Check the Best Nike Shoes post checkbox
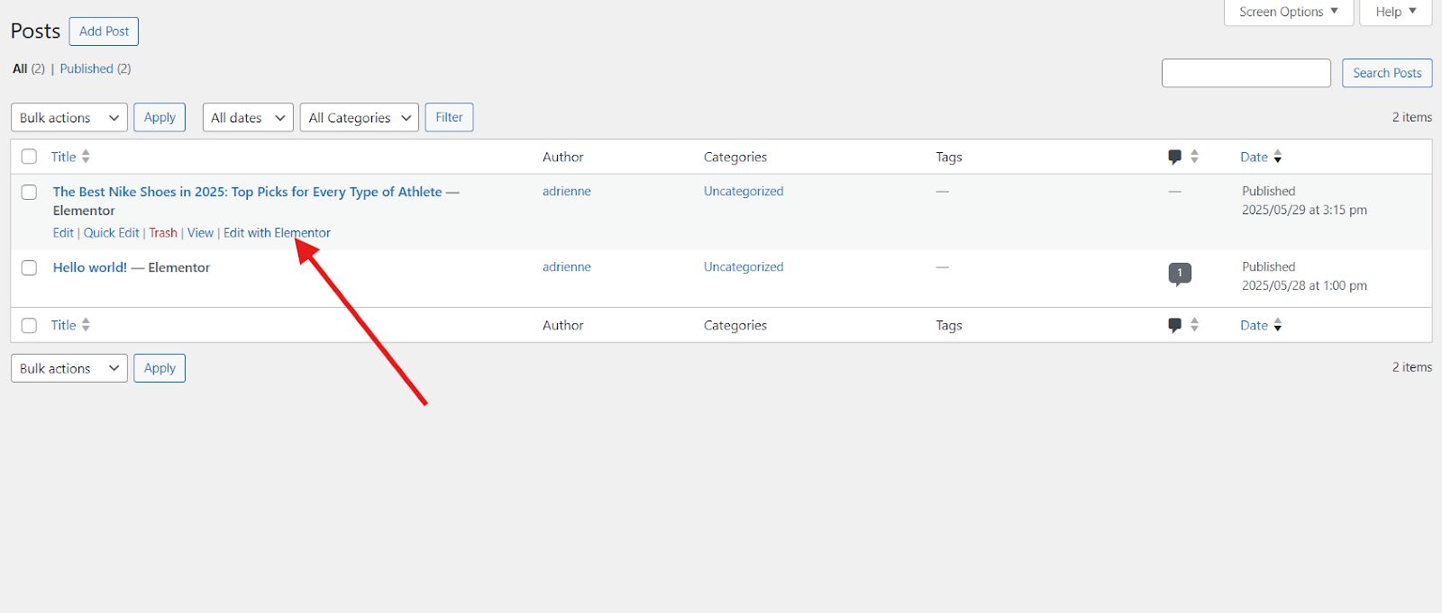This screenshot has width=1442, height=613. [29, 192]
